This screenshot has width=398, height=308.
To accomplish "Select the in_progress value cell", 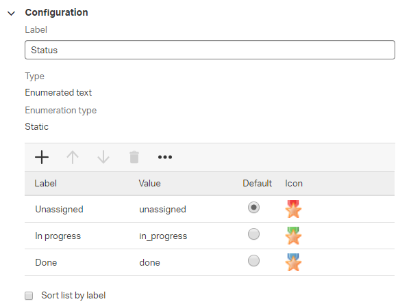I will pyautogui.click(x=163, y=236).
